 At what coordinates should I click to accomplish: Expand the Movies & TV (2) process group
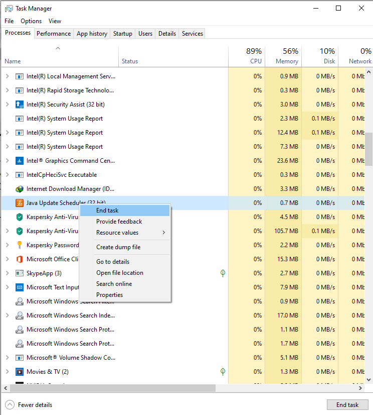8,371
